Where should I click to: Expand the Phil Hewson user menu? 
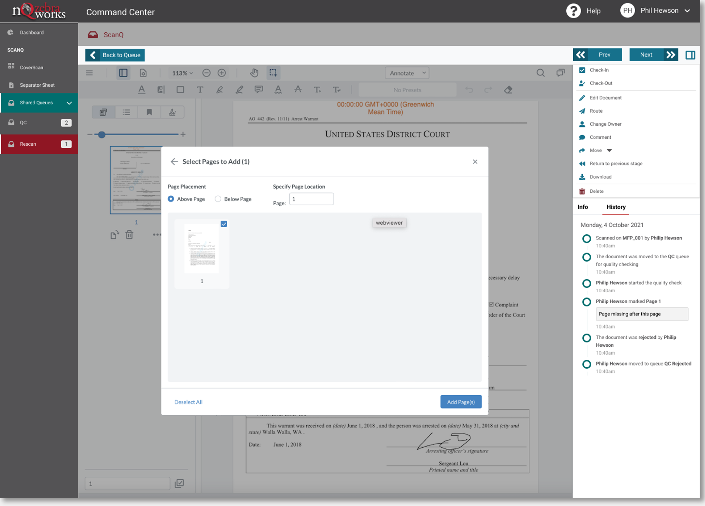687,11
